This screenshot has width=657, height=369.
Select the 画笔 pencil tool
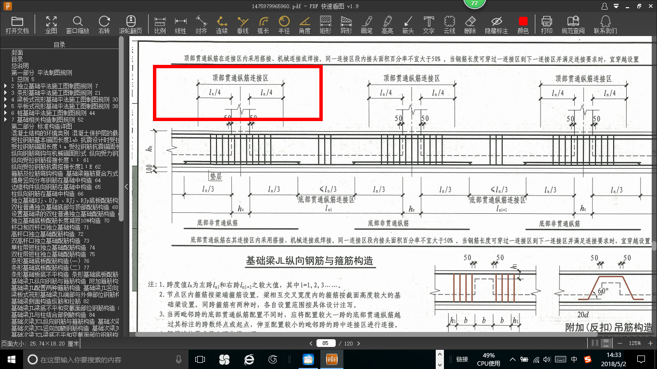[367, 25]
